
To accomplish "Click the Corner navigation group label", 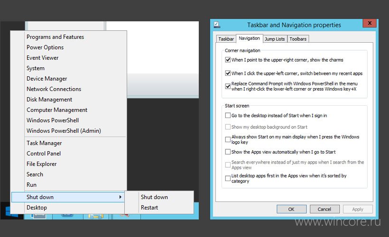I will coord(242,50).
